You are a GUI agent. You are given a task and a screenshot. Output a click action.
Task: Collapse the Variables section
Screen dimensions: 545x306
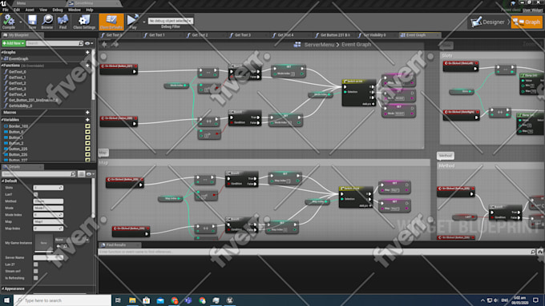tap(2, 120)
